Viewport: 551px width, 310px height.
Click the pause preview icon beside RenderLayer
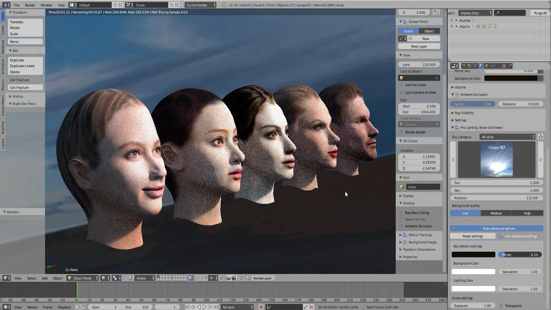[241, 278]
